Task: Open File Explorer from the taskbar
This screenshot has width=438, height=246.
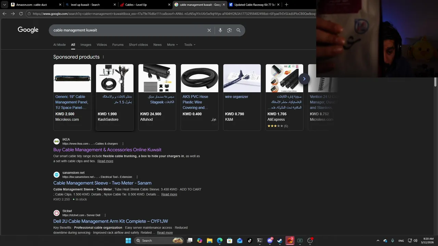Action: point(209,241)
